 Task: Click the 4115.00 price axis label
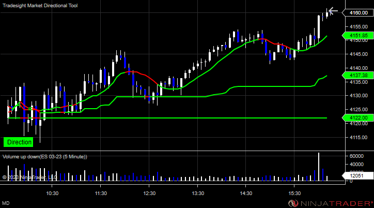point(359,137)
